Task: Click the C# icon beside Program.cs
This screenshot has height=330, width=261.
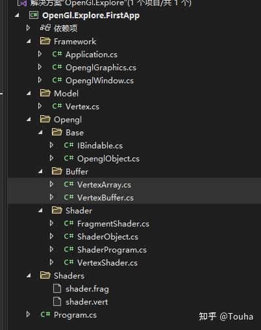Action: [x=45, y=314]
